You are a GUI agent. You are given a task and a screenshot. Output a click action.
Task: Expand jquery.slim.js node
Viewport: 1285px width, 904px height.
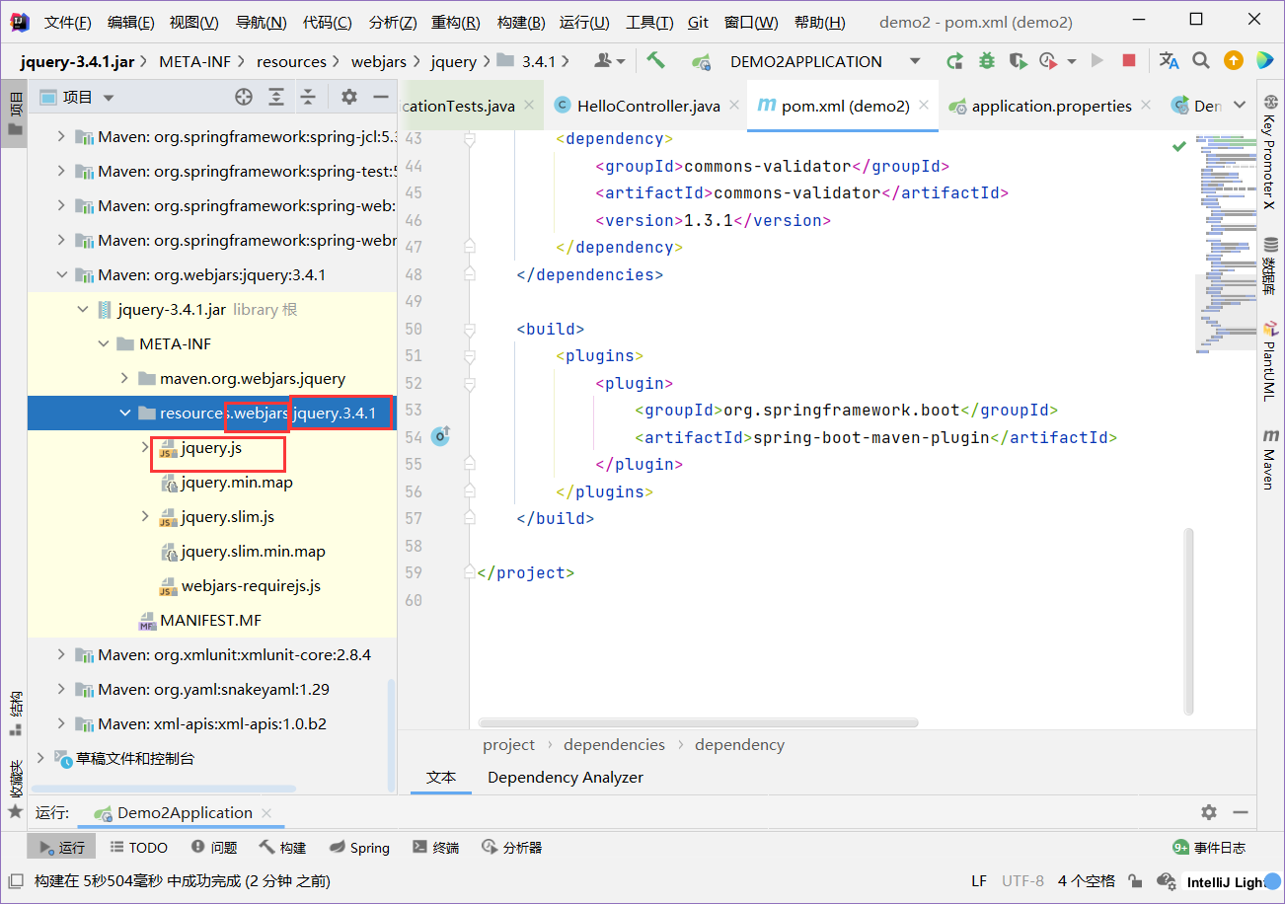(145, 516)
